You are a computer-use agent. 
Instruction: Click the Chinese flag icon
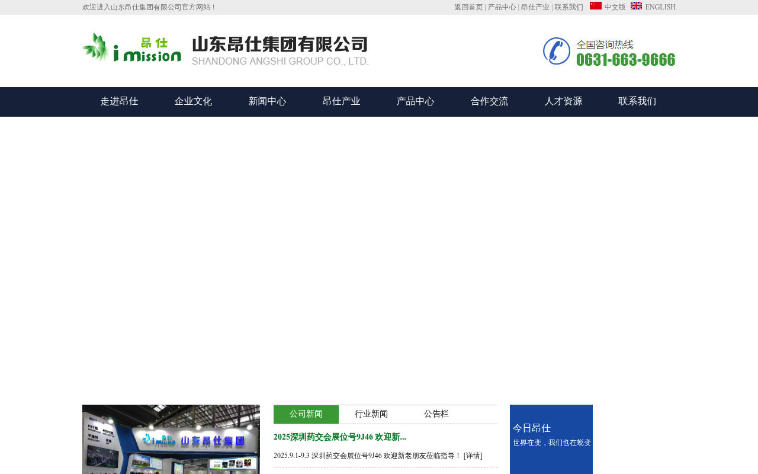595,6
